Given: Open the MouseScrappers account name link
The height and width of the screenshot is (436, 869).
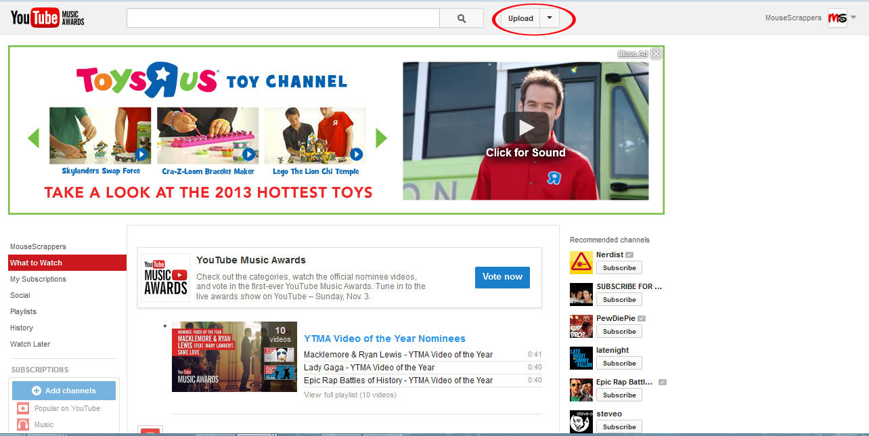Looking at the screenshot, I should [x=793, y=18].
